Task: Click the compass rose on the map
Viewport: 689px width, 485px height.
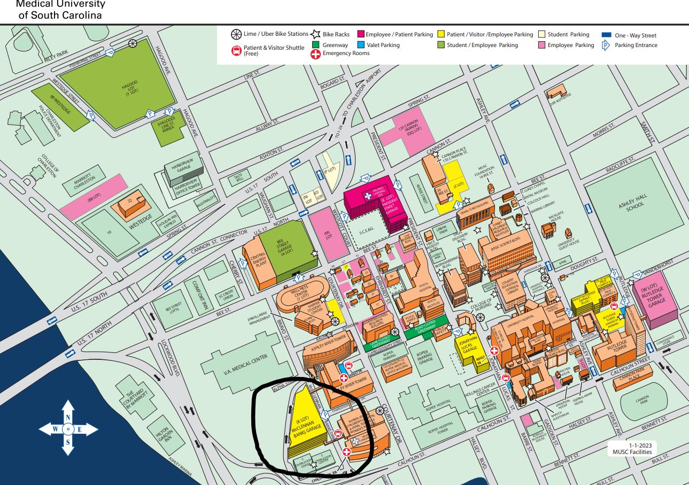Action: pyautogui.click(x=68, y=429)
